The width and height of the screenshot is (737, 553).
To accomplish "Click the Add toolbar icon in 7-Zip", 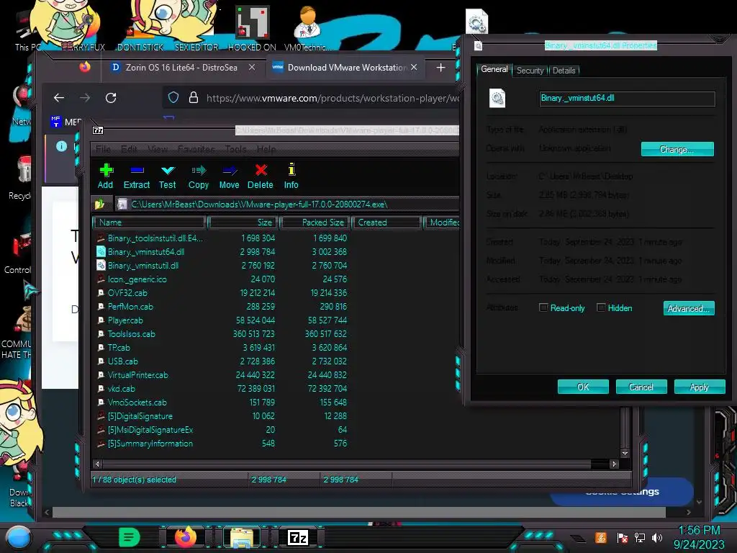I will pos(106,176).
